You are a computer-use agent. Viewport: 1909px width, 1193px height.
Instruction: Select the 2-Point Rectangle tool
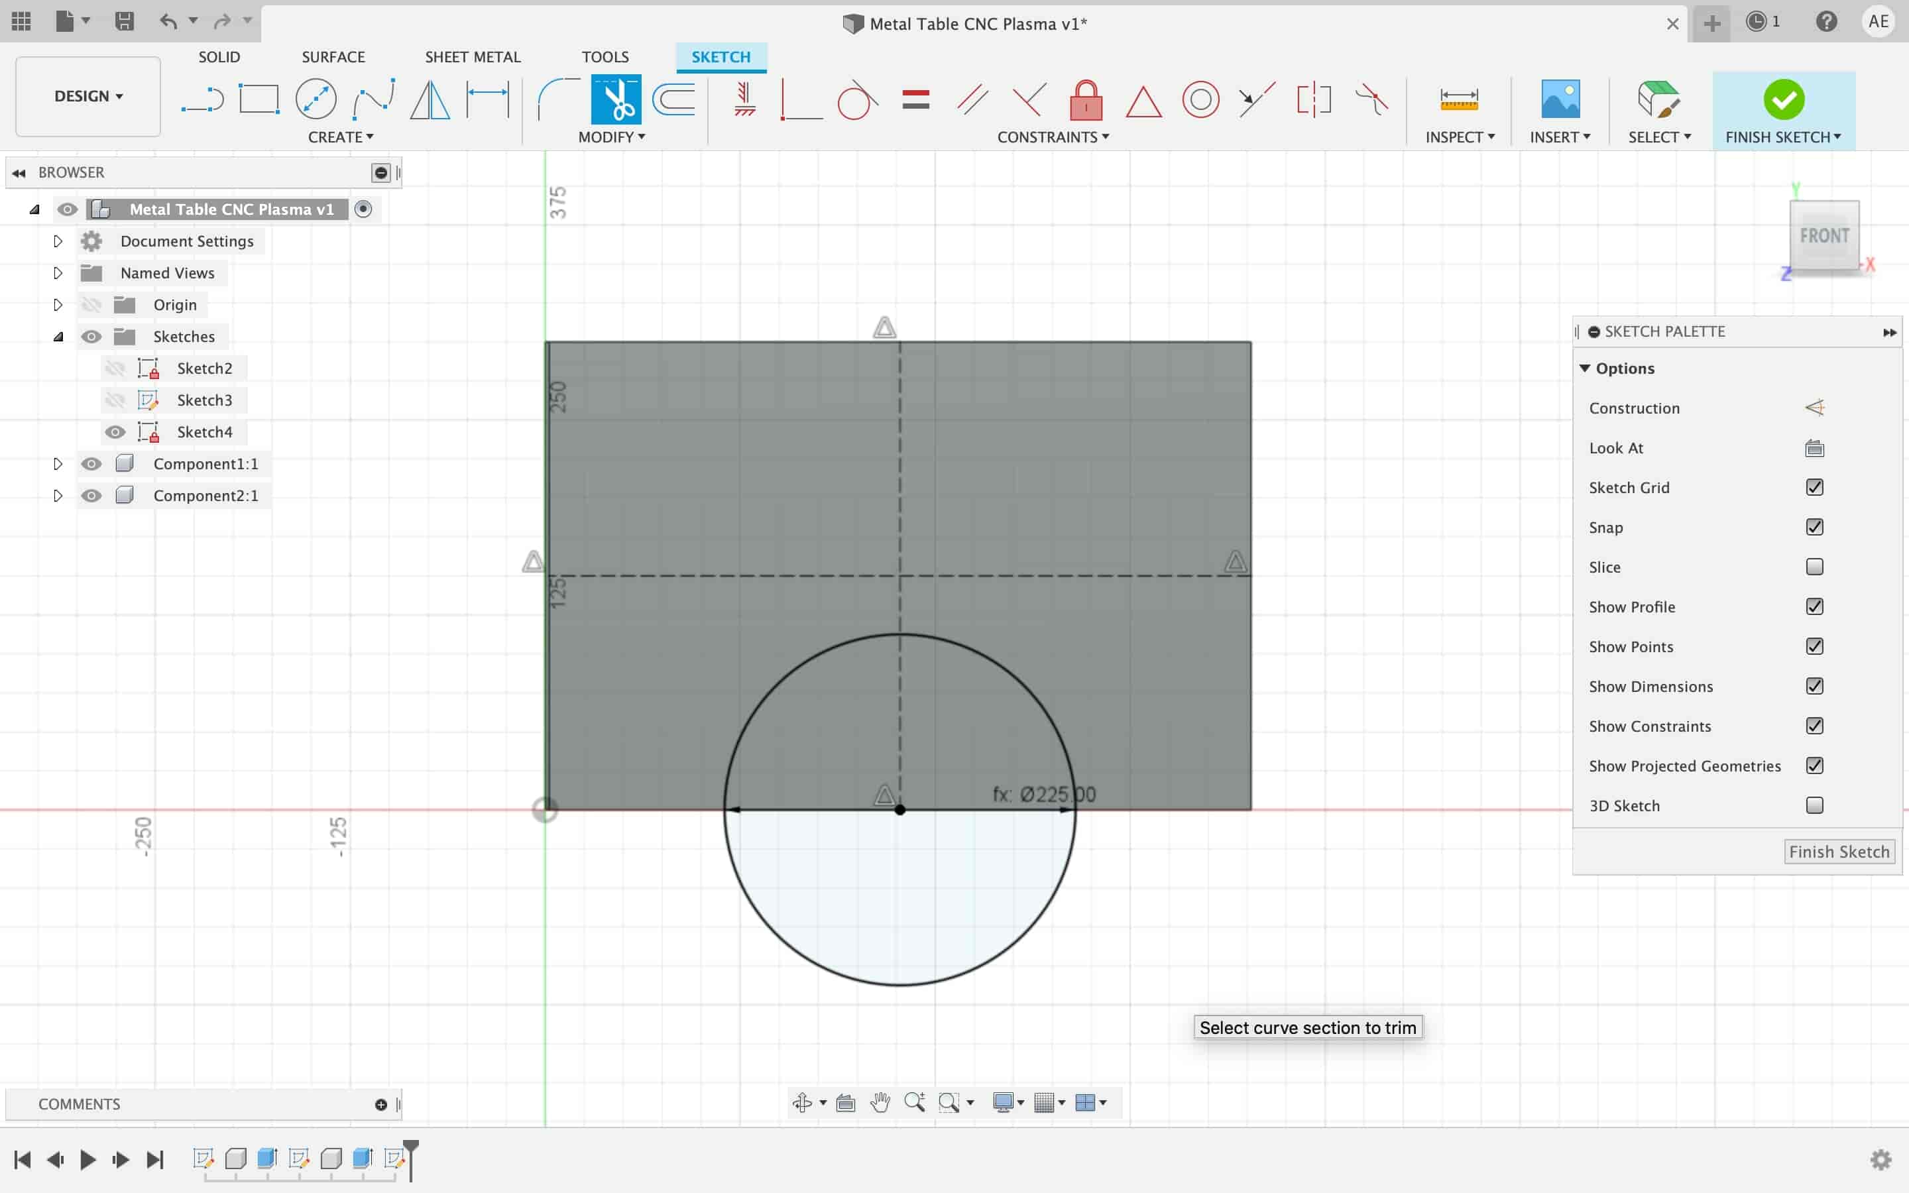tap(259, 99)
